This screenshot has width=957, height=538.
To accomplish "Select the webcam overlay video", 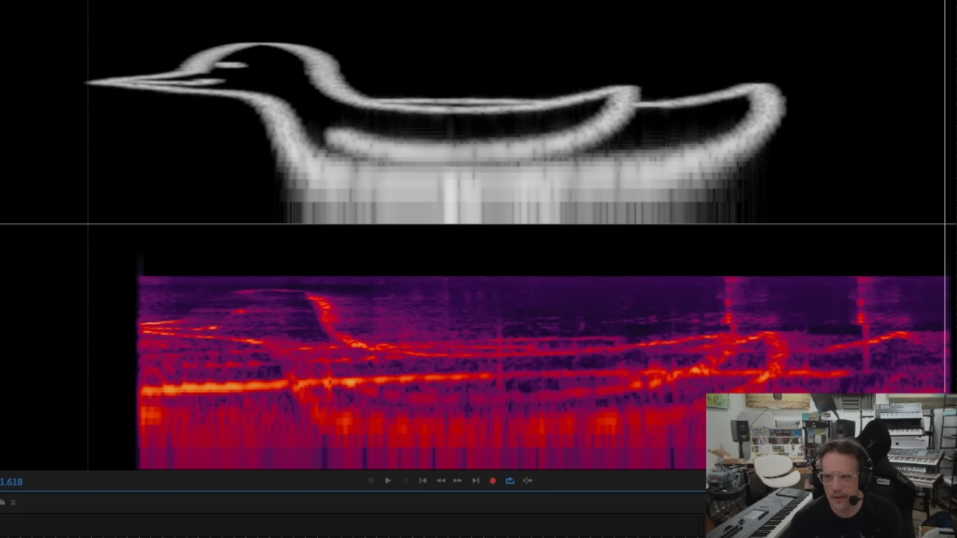I will click(x=831, y=466).
